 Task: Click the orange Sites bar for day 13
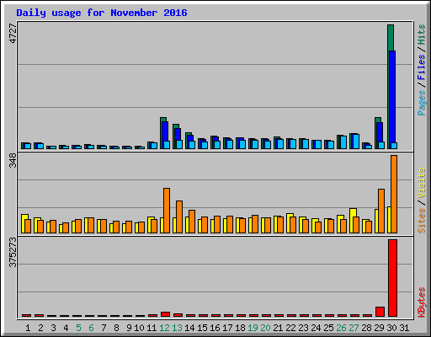click(179, 217)
